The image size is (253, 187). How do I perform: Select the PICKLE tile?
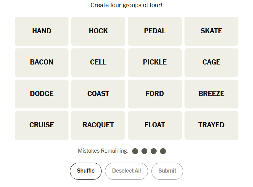155,62
